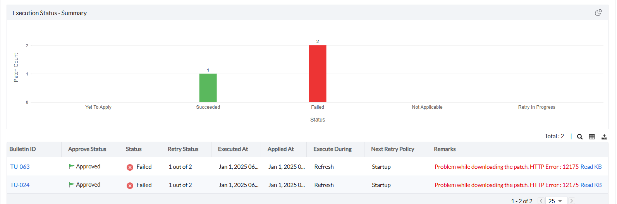Click the export table icon
617x204 pixels.
pos(604,137)
